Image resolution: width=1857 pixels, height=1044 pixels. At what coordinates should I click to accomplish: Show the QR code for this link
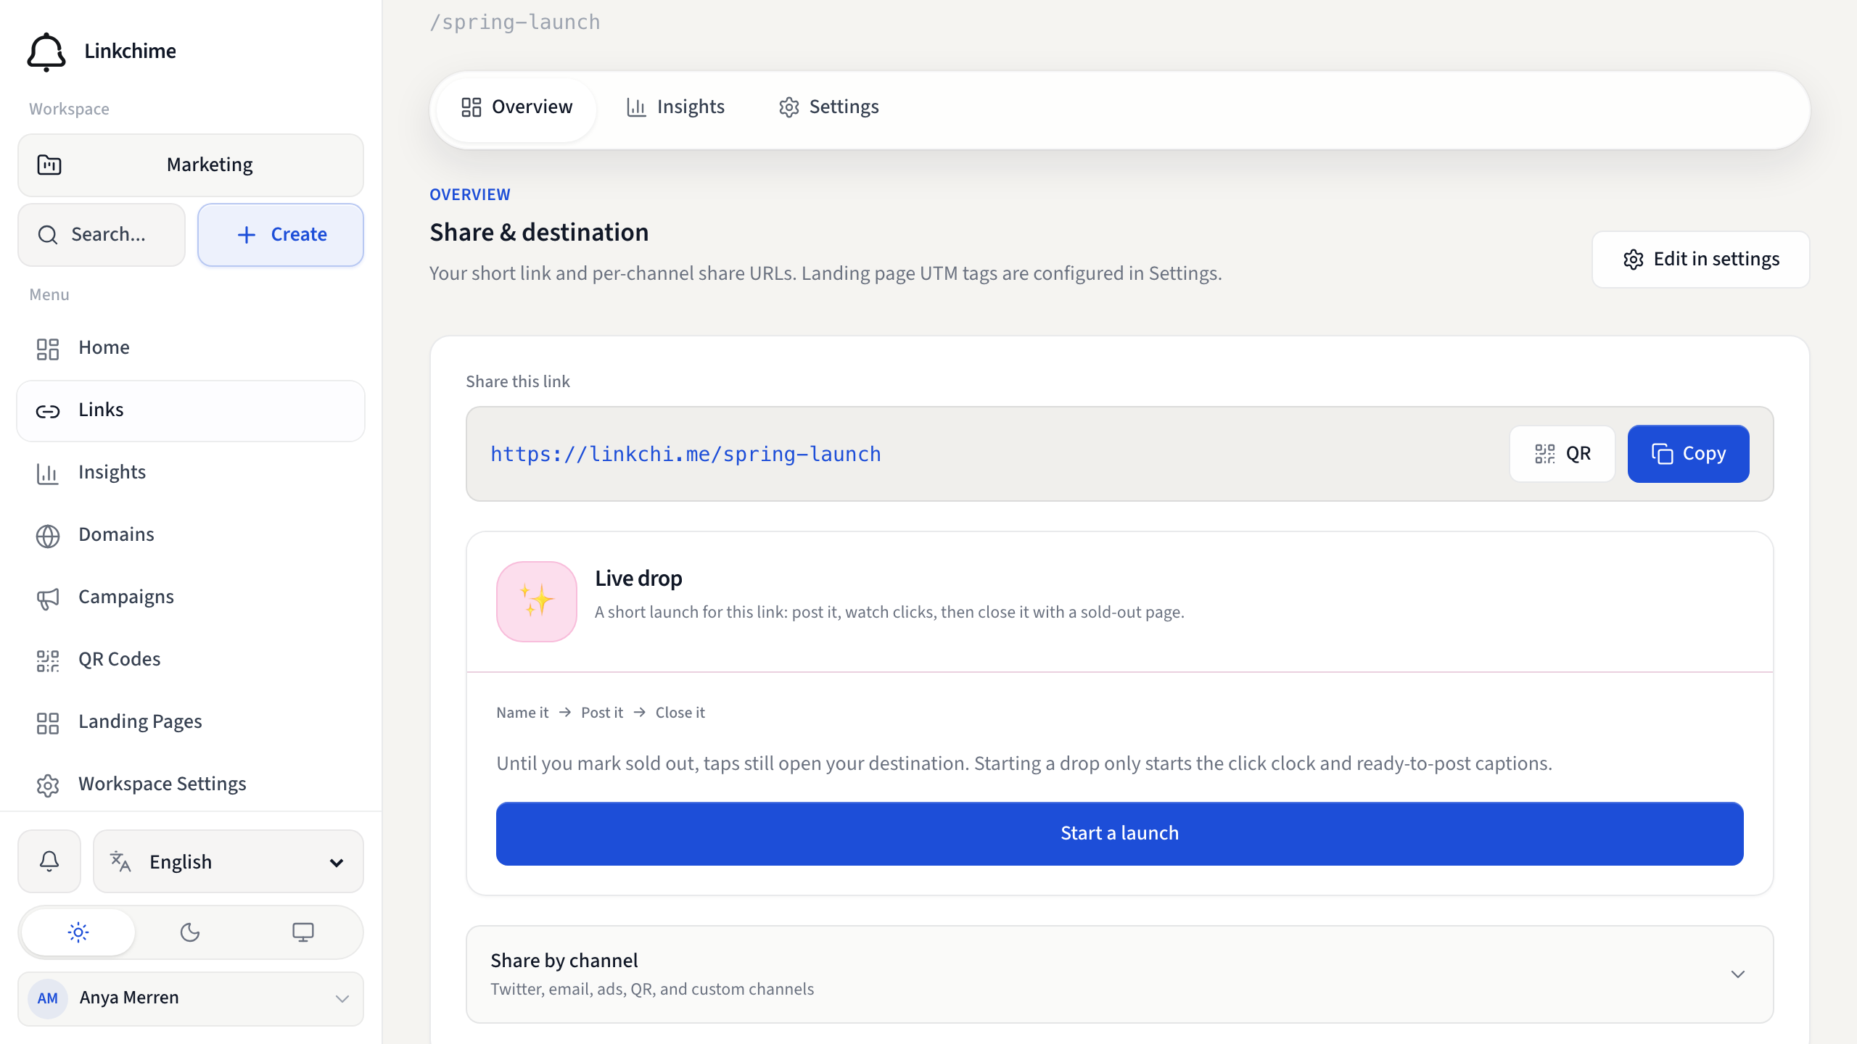click(x=1562, y=454)
